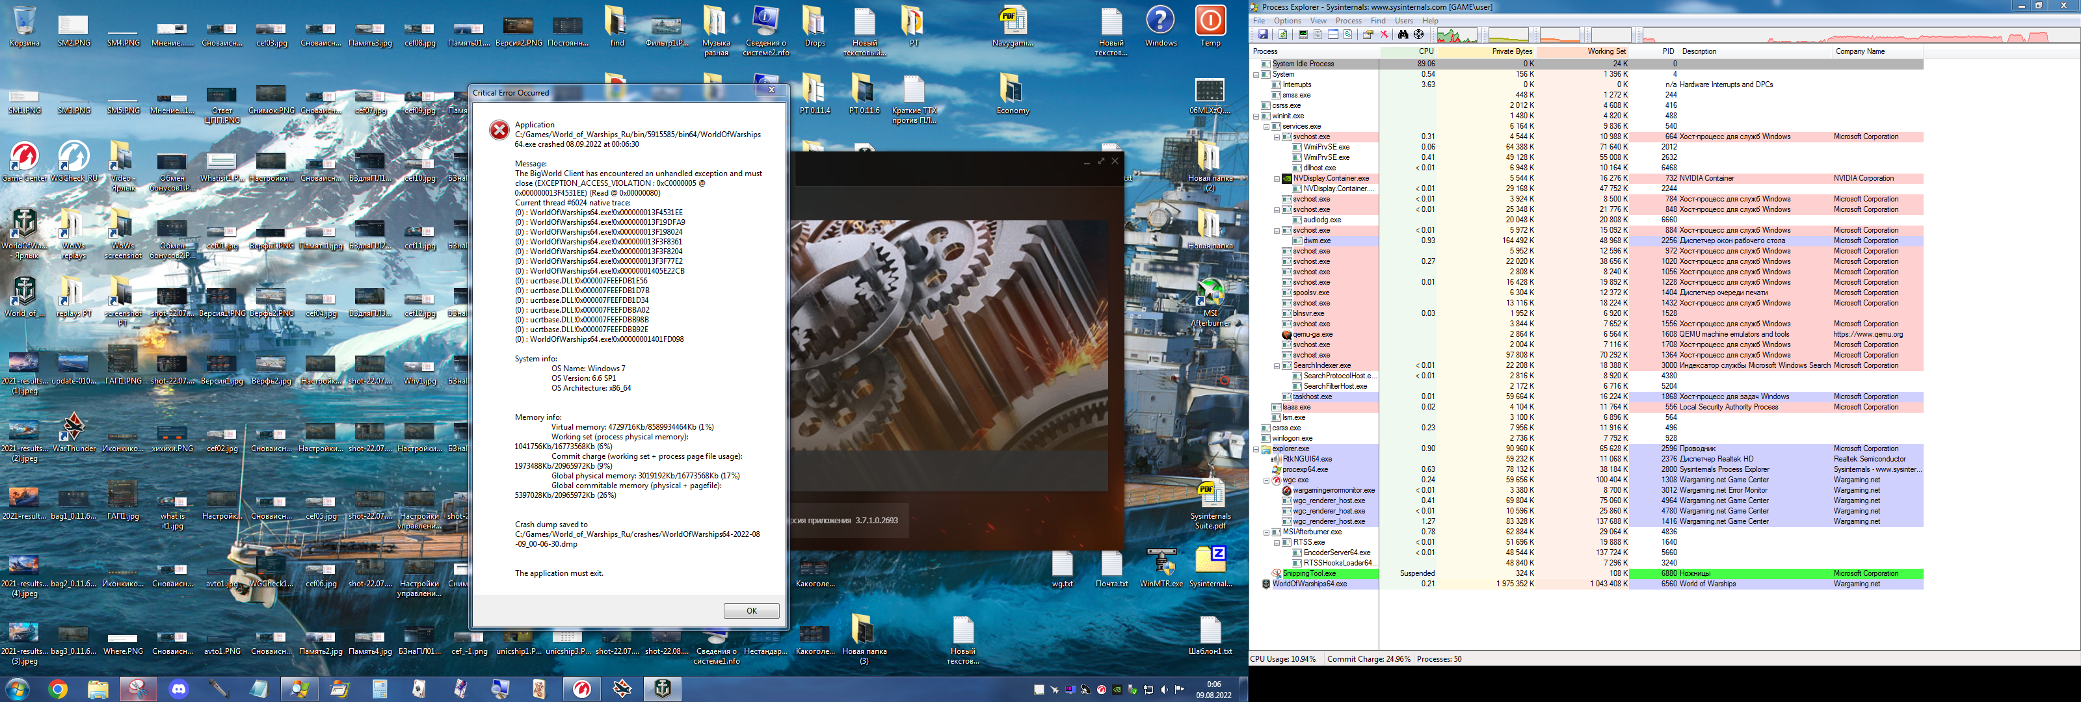Click the Calculator taskbar icon
2081x702 pixels.
tap(380, 689)
